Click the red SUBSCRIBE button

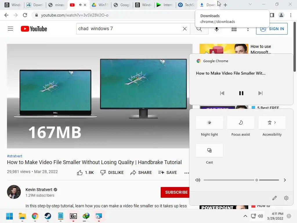175,192
